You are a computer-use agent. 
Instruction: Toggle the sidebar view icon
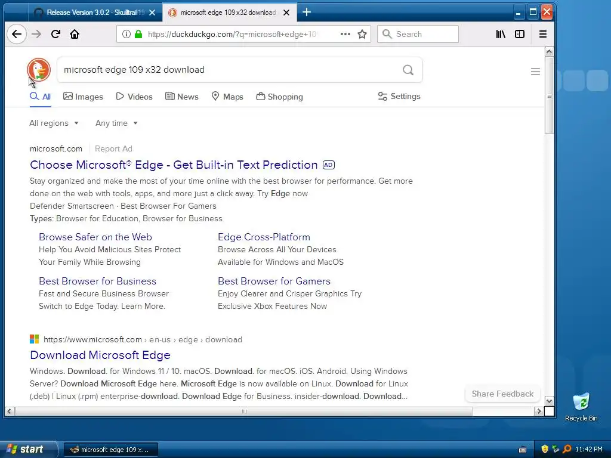click(520, 34)
